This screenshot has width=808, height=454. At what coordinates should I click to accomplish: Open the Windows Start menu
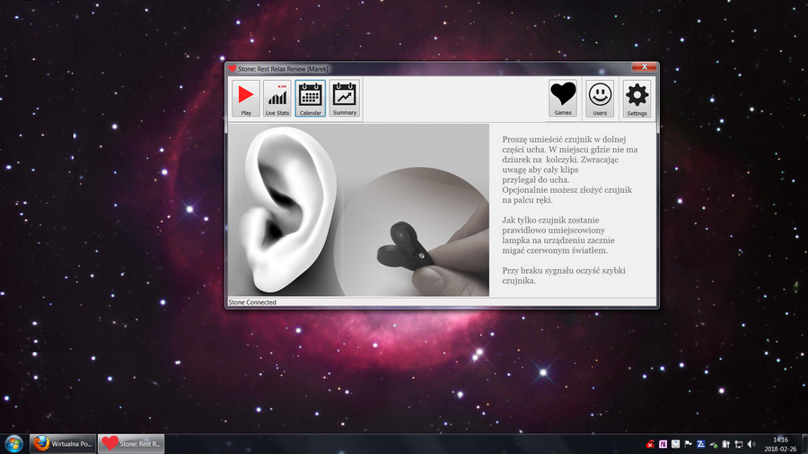point(13,443)
